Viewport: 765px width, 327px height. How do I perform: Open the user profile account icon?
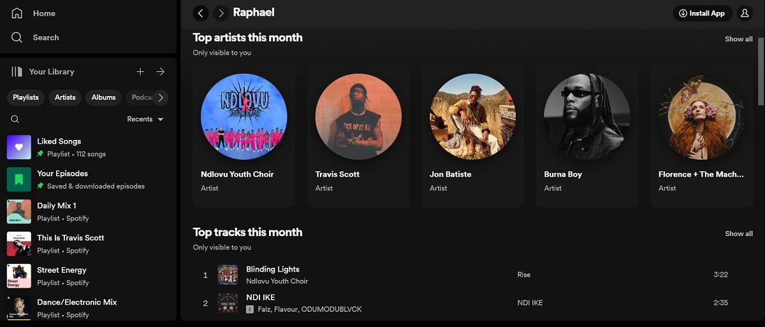[x=745, y=13]
